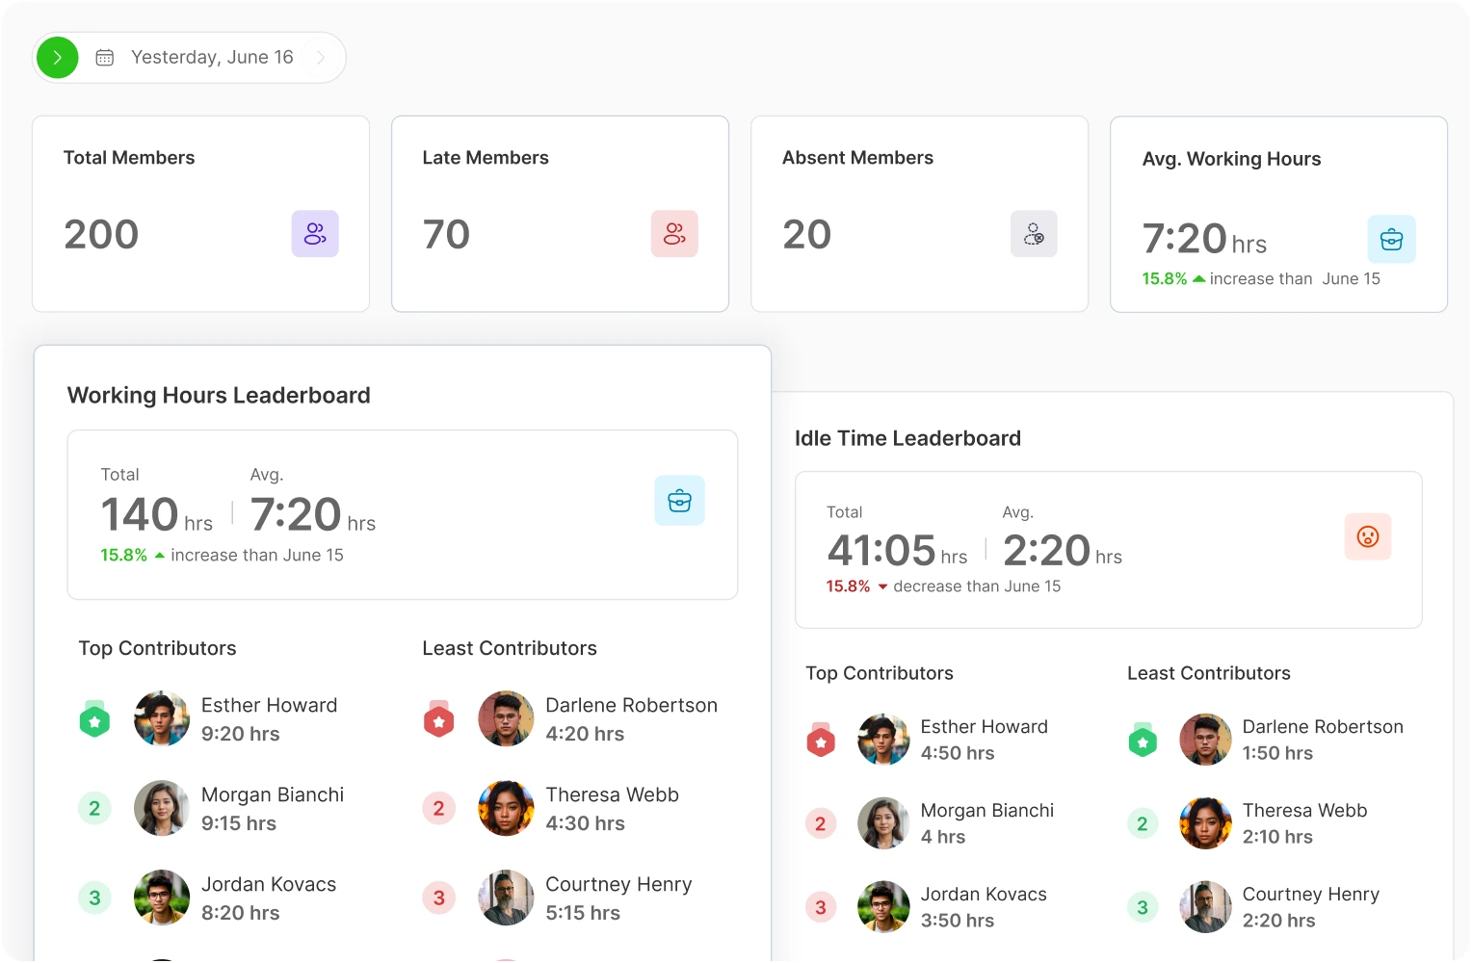The width and height of the screenshot is (1472, 963).
Task: Click green first-place badge beside Esther Howard 9:20 hrs
Action: point(94,718)
